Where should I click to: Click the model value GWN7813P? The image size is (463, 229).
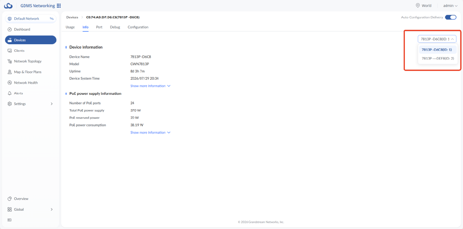point(140,64)
